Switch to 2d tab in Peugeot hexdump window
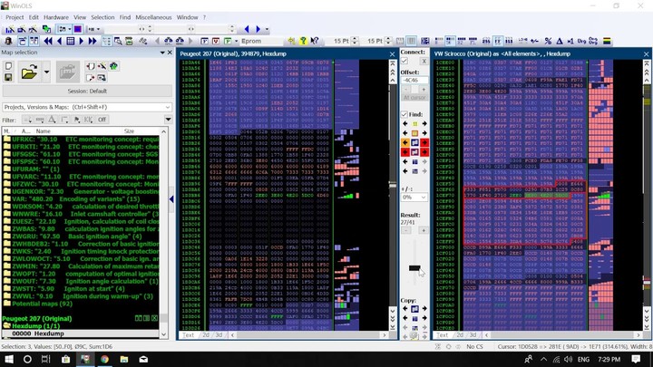The image size is (653, 367). [206, 334]
